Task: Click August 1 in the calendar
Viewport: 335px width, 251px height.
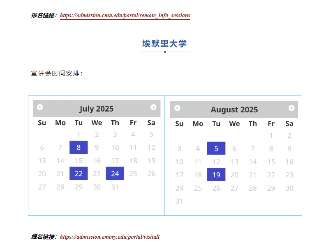Action: point(271,135)
